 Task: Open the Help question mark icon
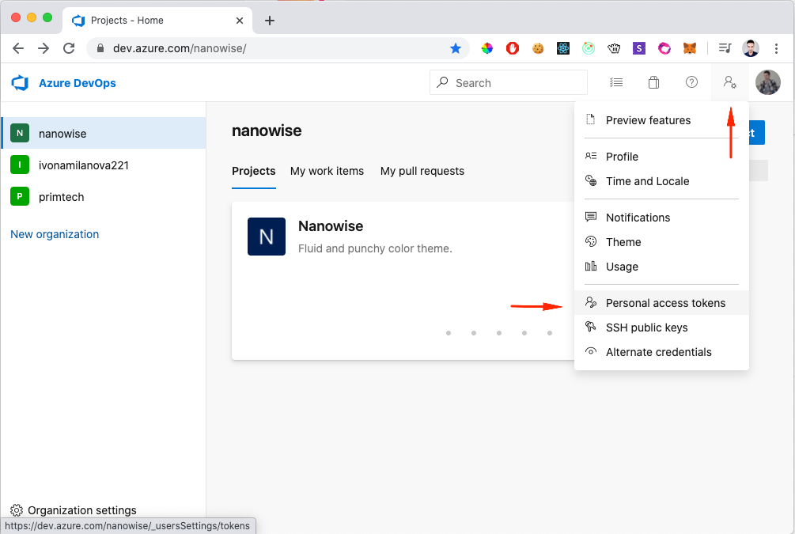pos(691,82)
